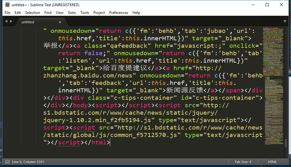This screenshot has height=167, width=291.
Task: Open the HTML syntax selector
Action: point(272,162)
